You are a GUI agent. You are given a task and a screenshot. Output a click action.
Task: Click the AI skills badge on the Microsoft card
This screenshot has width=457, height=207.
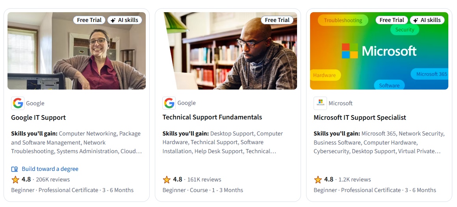pyautogui.click(x=427, y=20)
